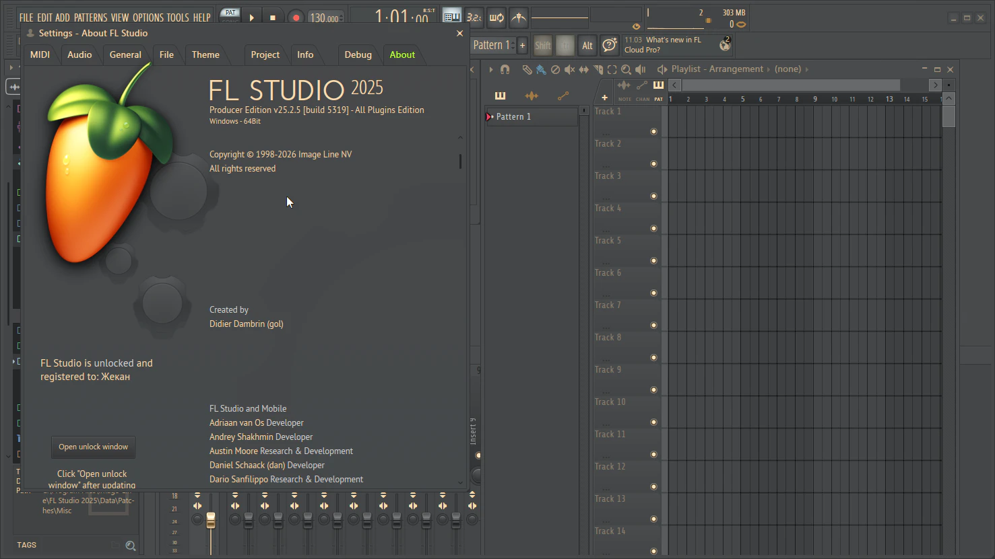
Task: Select the Paint brush tool
Action: [x=541, y=69]
